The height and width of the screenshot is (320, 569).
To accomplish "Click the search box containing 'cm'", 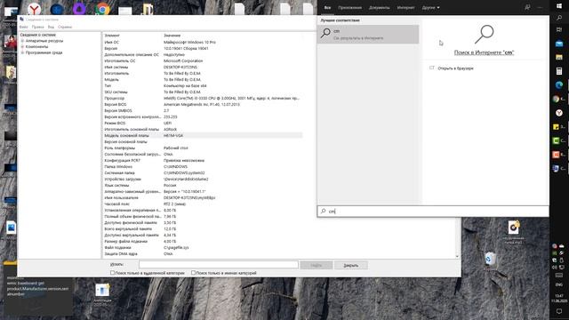I will 433,212.
